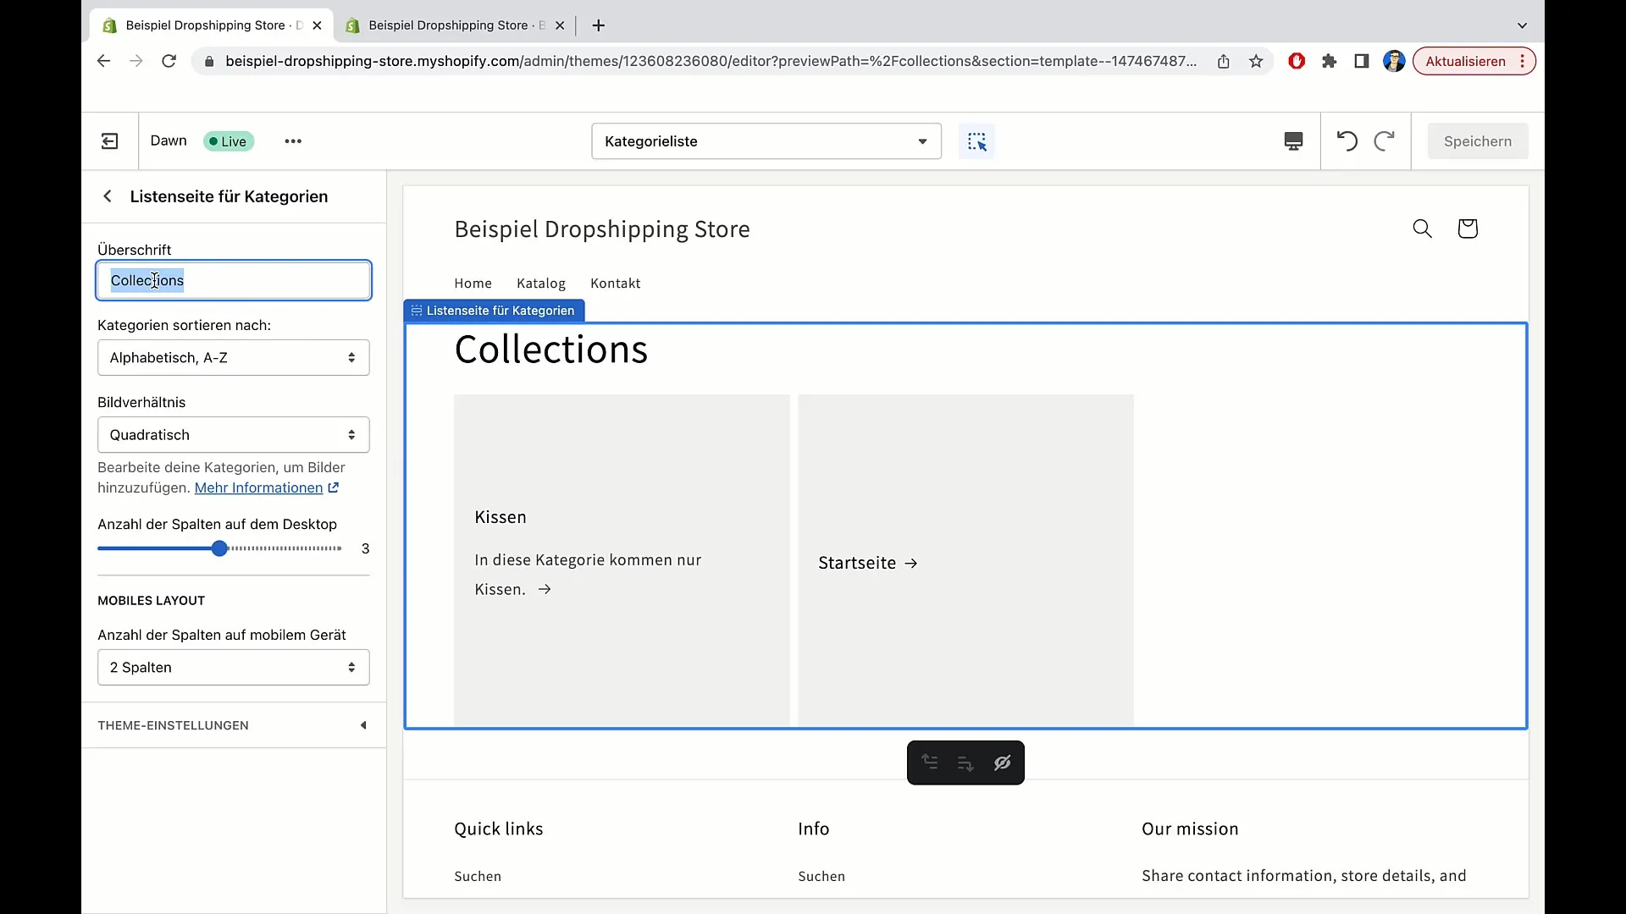Bookmark the page with star icon
The height and width of the screenshot is (914, 1626).
[x=1256, y=61]
